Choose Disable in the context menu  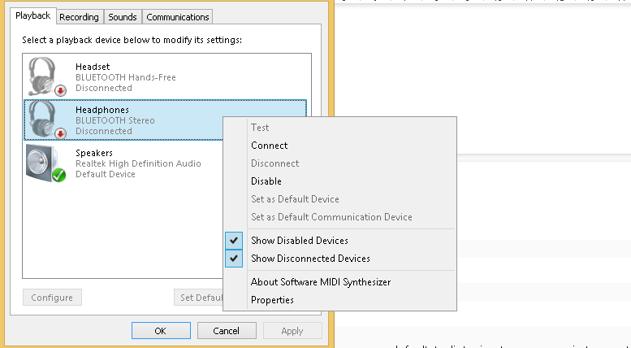(x=340, y=181)
